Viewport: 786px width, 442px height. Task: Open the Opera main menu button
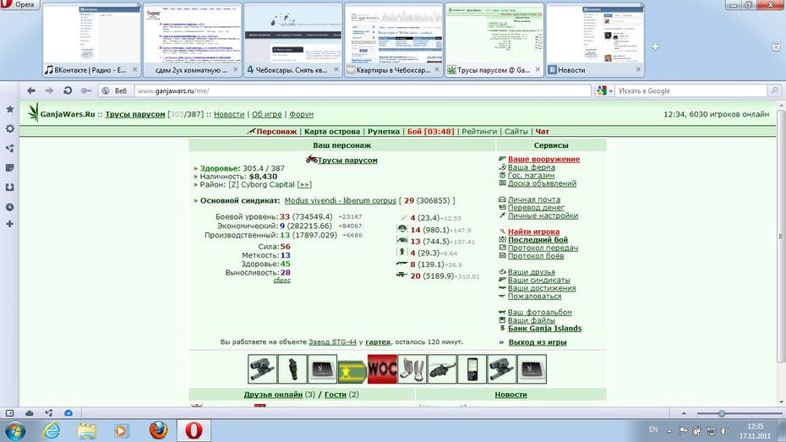coord(19,4)
